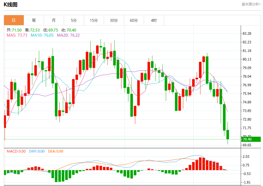Viewport: 263px width, 186px height.
Task: Open the 基本面分析 link
Action: (251, 4)
